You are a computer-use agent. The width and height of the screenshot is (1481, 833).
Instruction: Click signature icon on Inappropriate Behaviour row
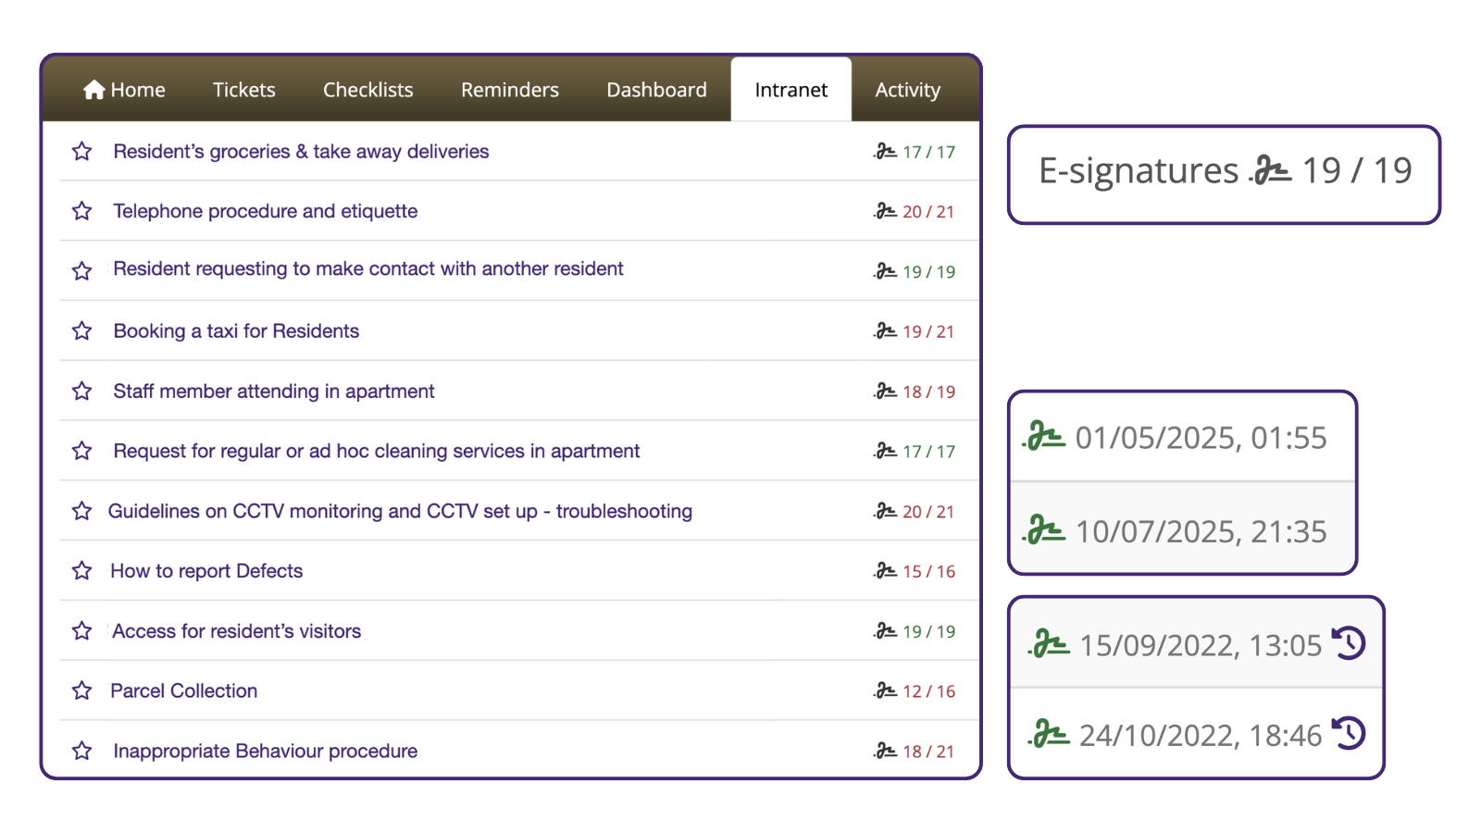click(885, 751)
